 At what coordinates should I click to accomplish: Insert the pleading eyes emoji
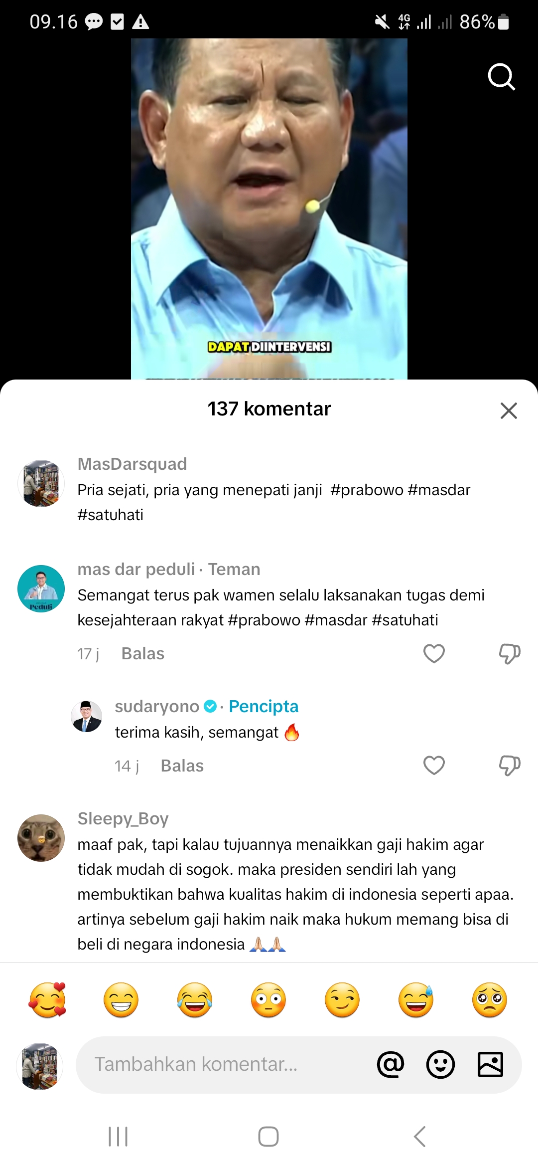(x=490, y=1000)
